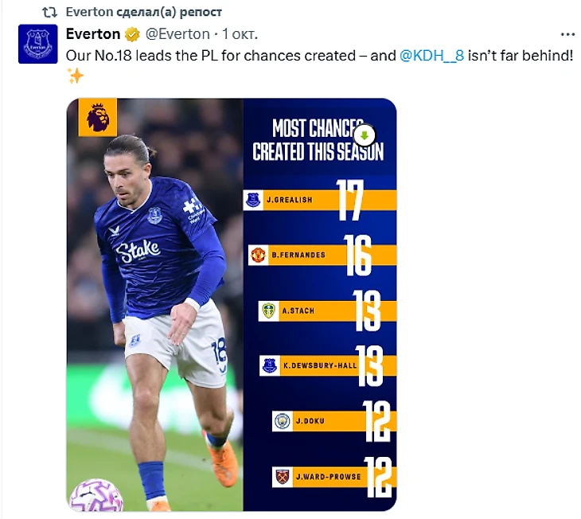Open the Everton profile avatar
This screenshot has height=519, width=581.
[37, 44]
